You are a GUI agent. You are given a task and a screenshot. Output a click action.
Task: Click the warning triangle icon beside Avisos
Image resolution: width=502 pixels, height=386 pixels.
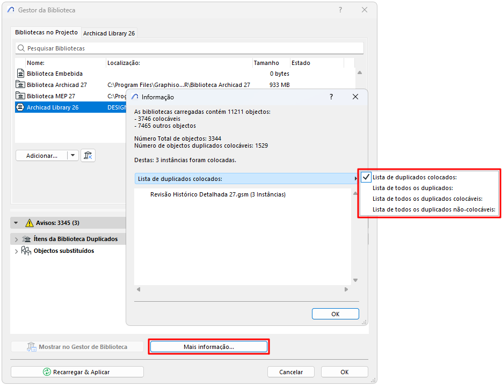[30, 223]
